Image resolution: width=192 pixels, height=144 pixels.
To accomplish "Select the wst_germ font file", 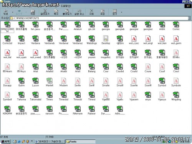I will coord(176,40).
